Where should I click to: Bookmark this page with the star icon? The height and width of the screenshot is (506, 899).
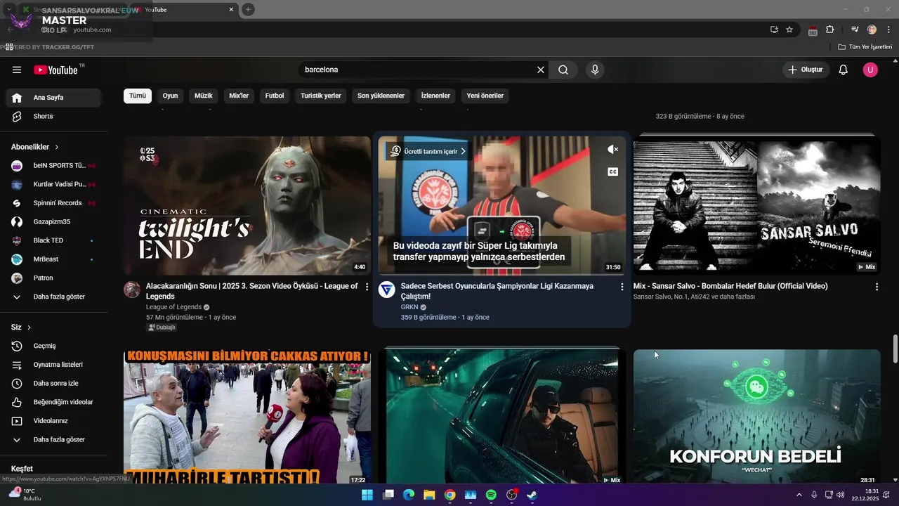(x=789, y=30)
